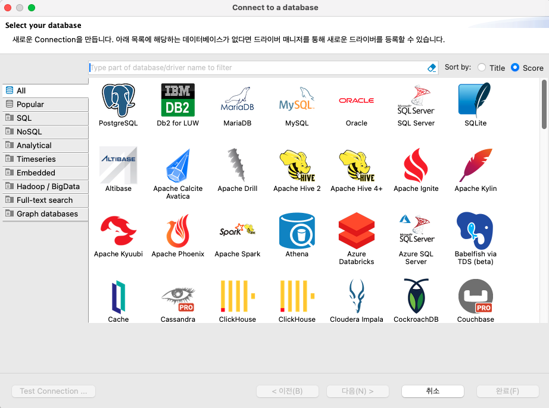Click the Test Connection button
The height and width of the screenshot is (408, 549).
54,391
